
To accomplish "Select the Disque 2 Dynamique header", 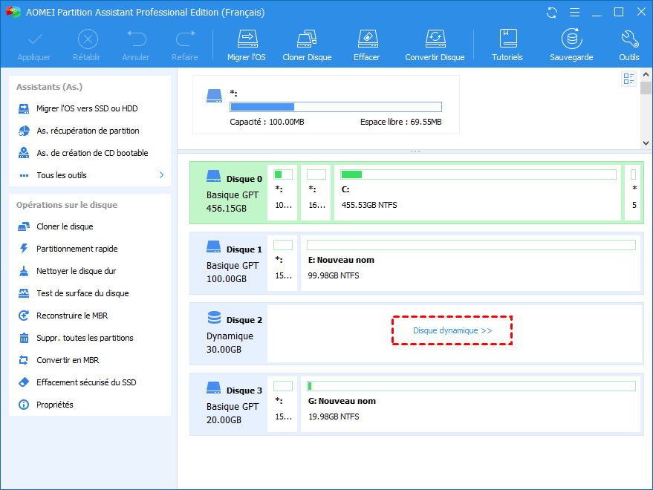I will tap(229, 334).
